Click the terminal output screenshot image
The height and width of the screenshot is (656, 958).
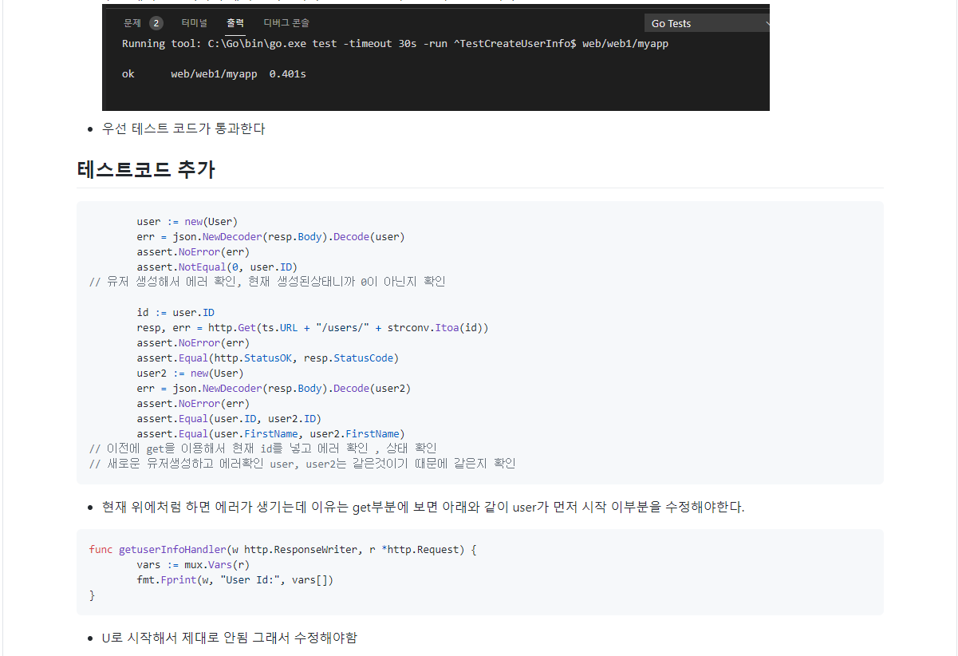[436, 57]
